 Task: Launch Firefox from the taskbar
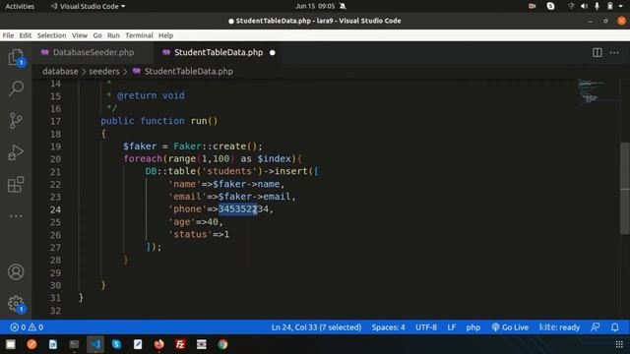159,344
